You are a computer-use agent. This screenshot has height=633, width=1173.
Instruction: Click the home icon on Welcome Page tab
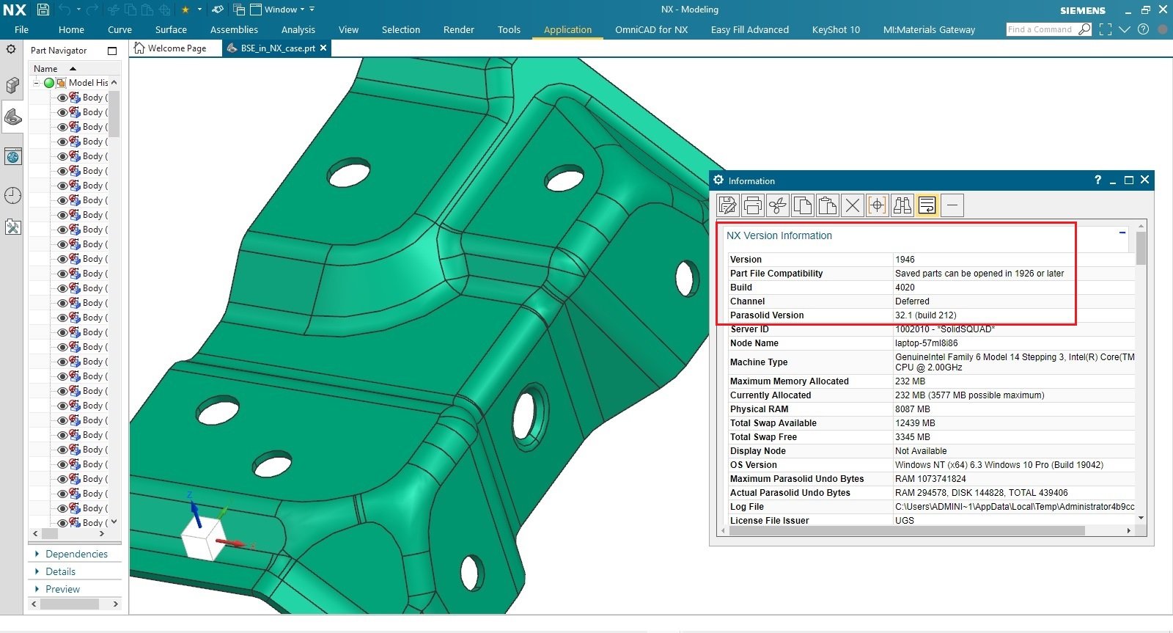tap(139, 48)
